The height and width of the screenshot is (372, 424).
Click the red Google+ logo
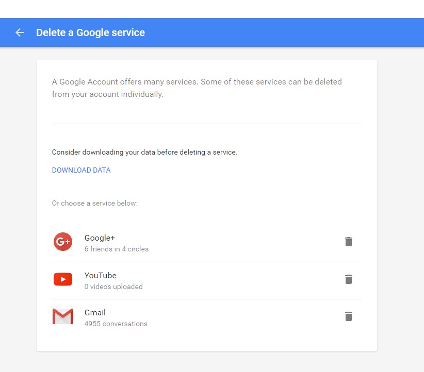tap(63, 242)
